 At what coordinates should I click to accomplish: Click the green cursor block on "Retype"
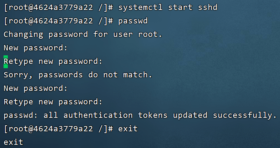pyautogui.click(x=6, y=61)
